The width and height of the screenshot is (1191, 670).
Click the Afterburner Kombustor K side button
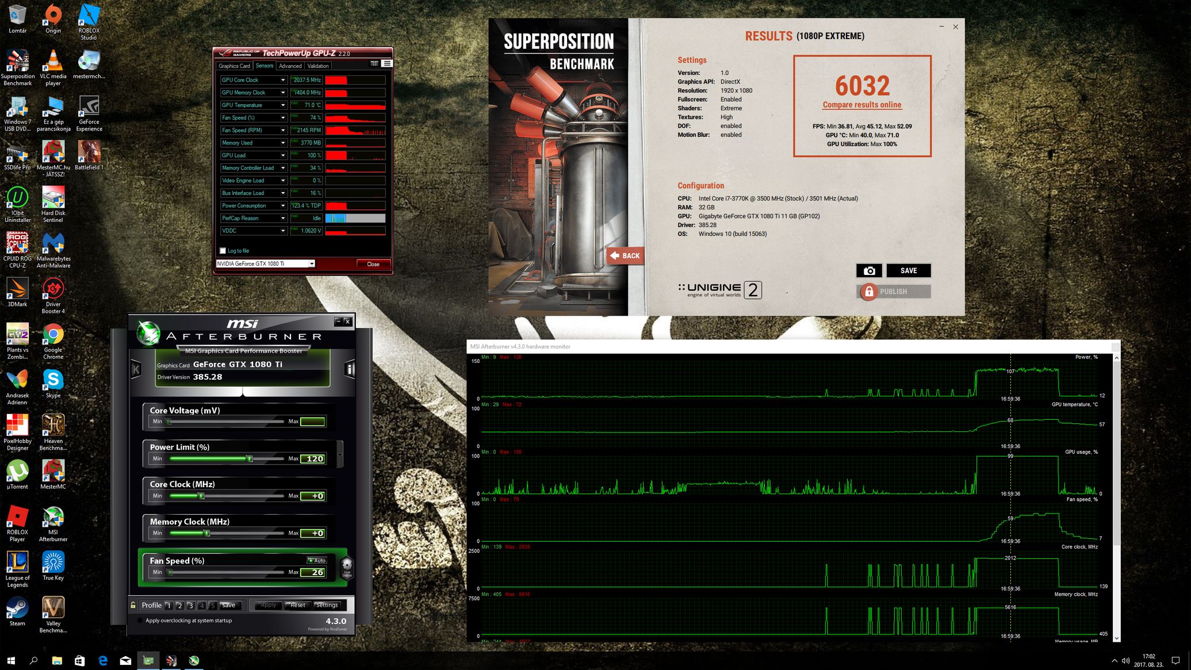[136, 369]
